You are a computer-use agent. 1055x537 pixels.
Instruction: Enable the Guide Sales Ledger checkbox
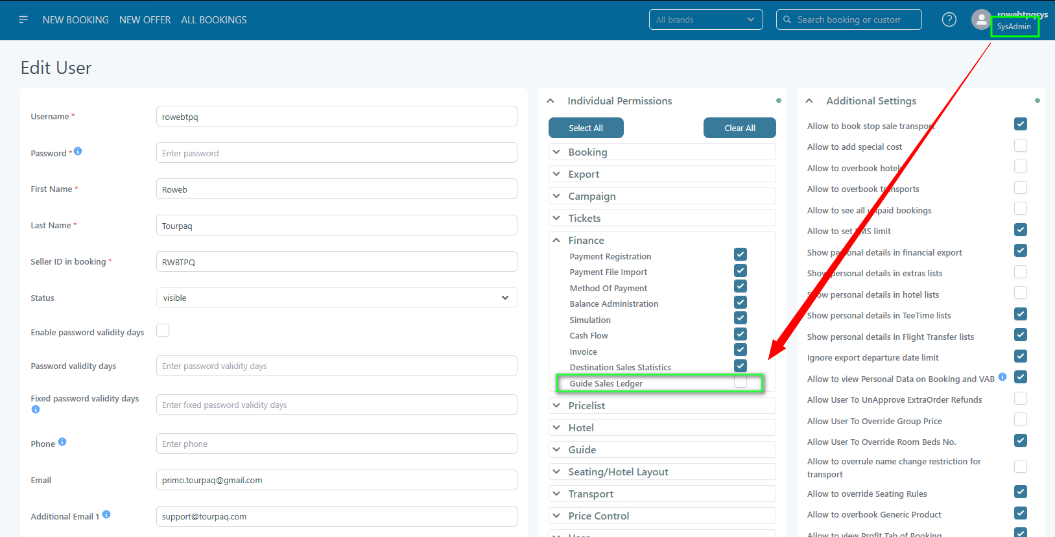tap(741, 382)
